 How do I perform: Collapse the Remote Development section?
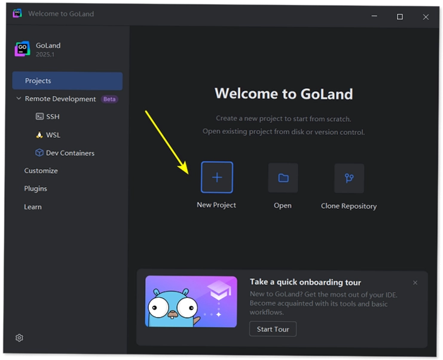point(19,99)
